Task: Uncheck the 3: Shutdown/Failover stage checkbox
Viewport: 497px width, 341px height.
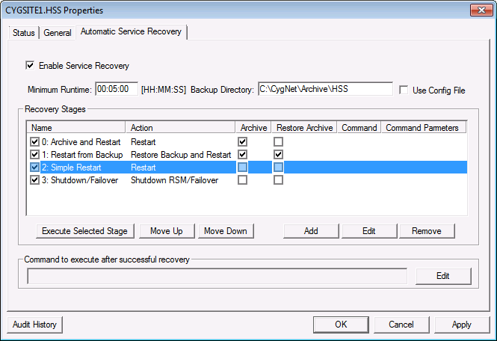Action: (x=34, y=180)
